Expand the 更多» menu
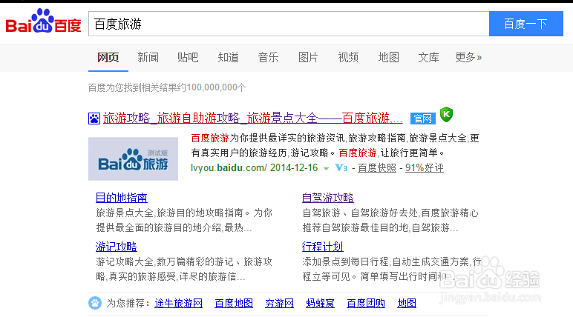Image resolution: width=573 pixels, height=317 pixels. [x=468, y=57]
